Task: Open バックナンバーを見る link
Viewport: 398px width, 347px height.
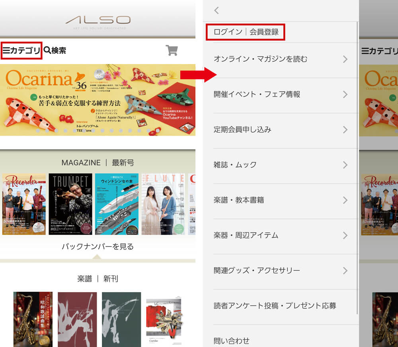Action: click(98, 246)
